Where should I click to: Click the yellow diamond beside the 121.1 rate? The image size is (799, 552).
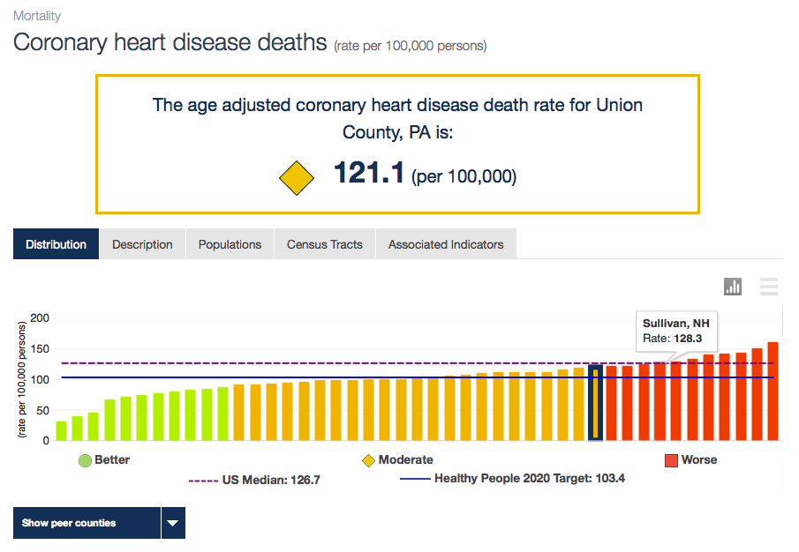coord(296,177)
